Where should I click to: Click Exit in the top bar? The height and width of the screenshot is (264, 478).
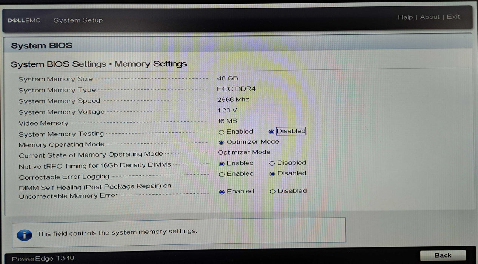click(453, 17)
